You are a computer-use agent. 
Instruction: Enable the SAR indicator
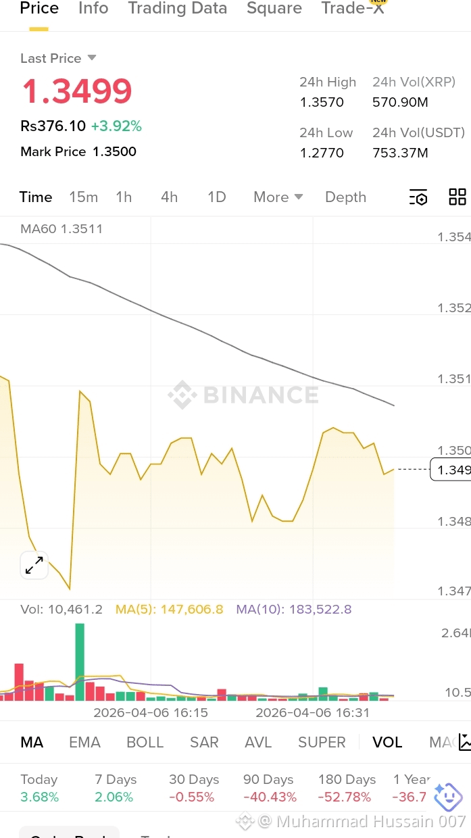click(204, 742)
